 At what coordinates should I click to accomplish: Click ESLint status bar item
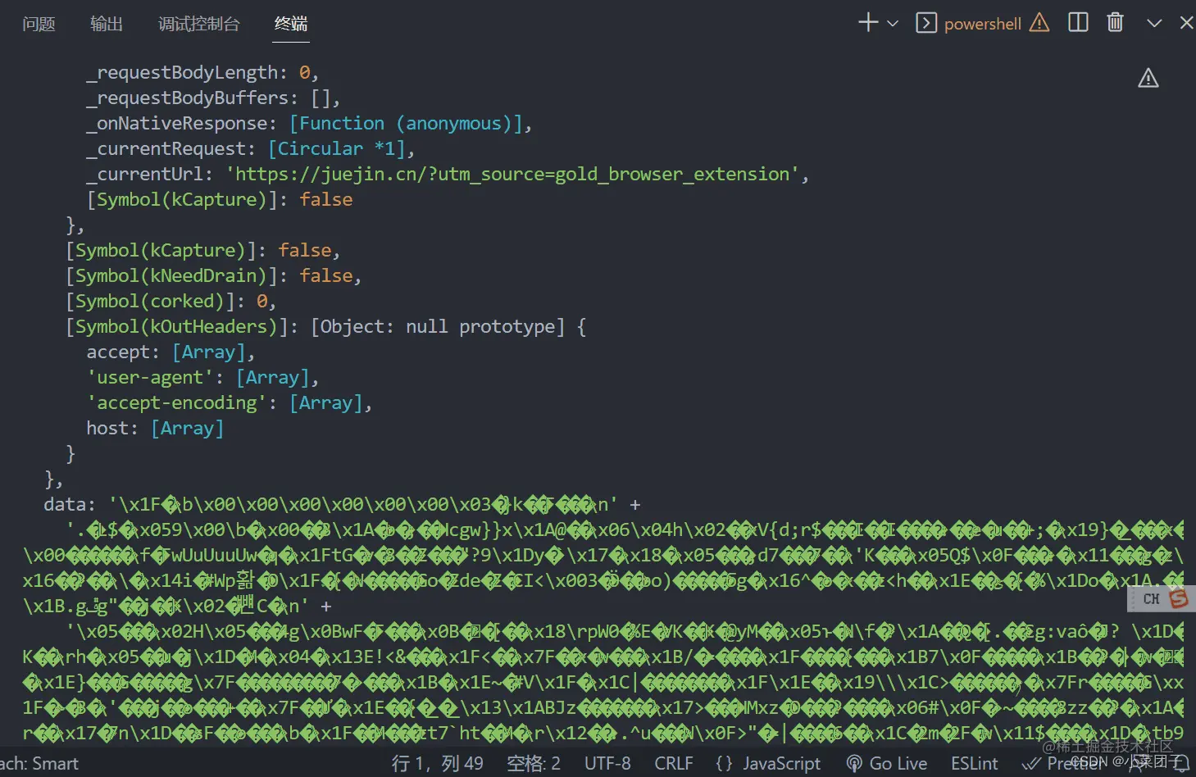pos(974,764)
